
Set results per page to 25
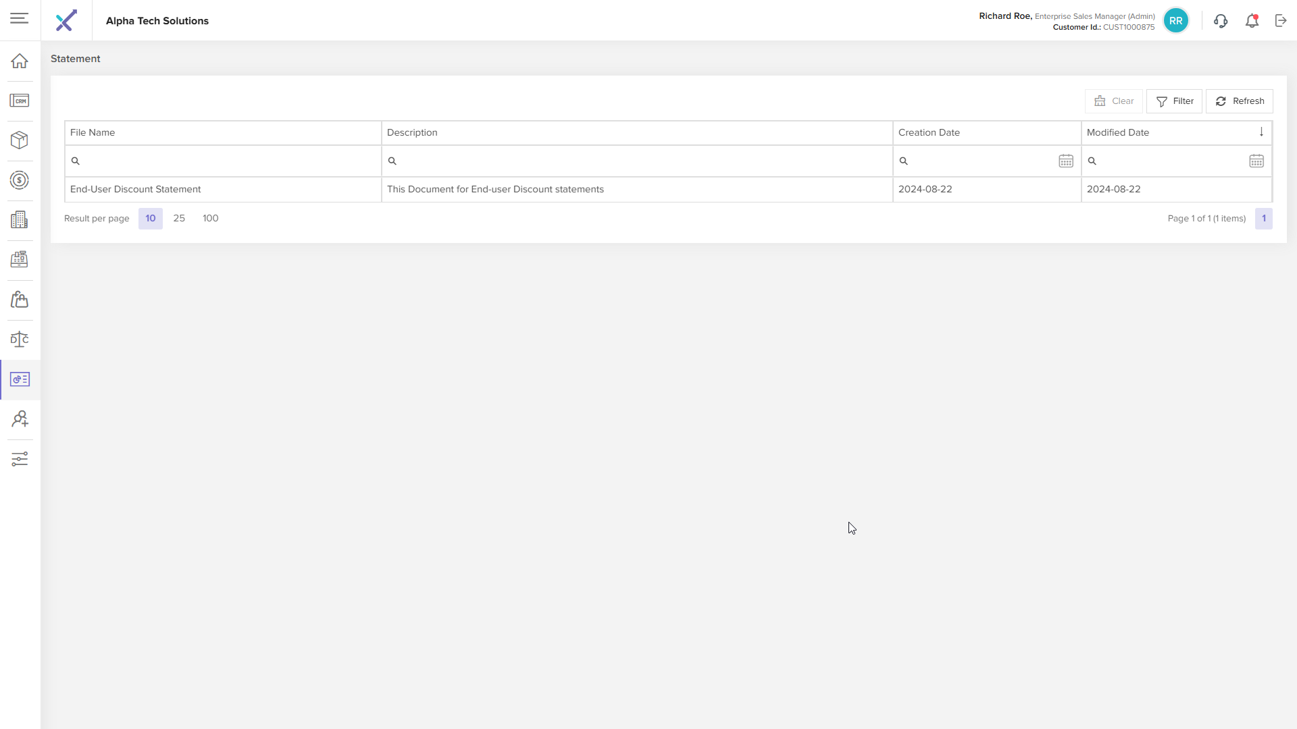pyautogui.click(x=179, y=219)
